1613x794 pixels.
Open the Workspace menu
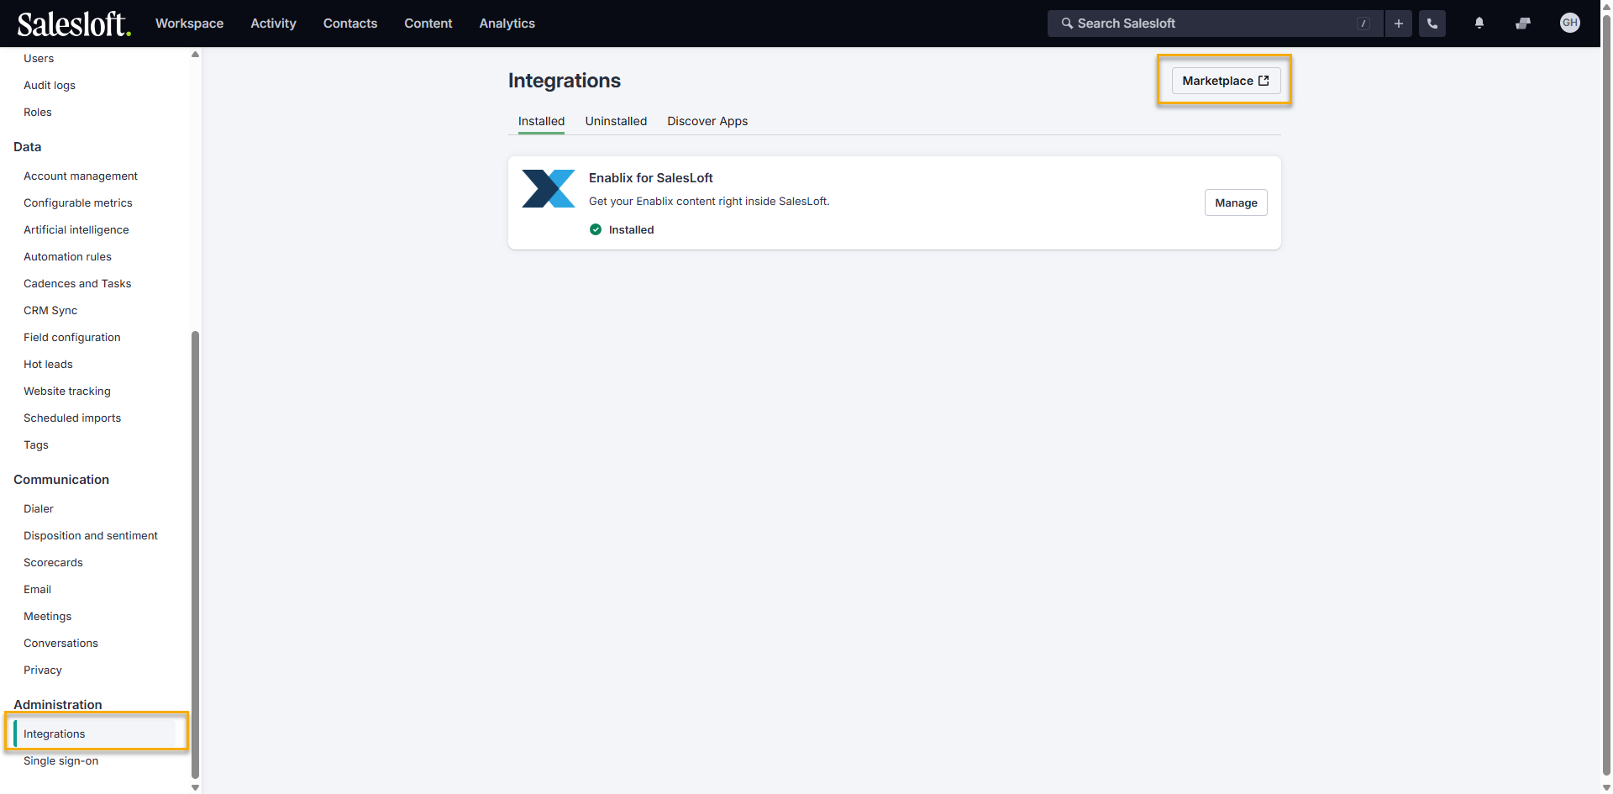189,24
